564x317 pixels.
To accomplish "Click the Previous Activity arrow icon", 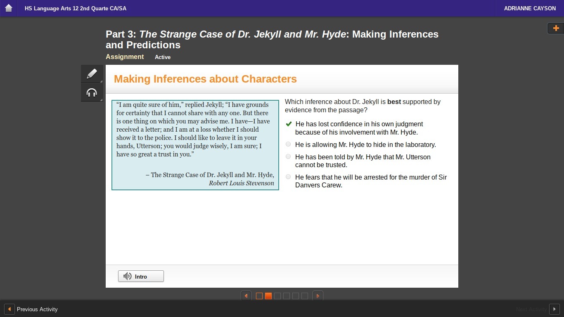I will (9, 309).
